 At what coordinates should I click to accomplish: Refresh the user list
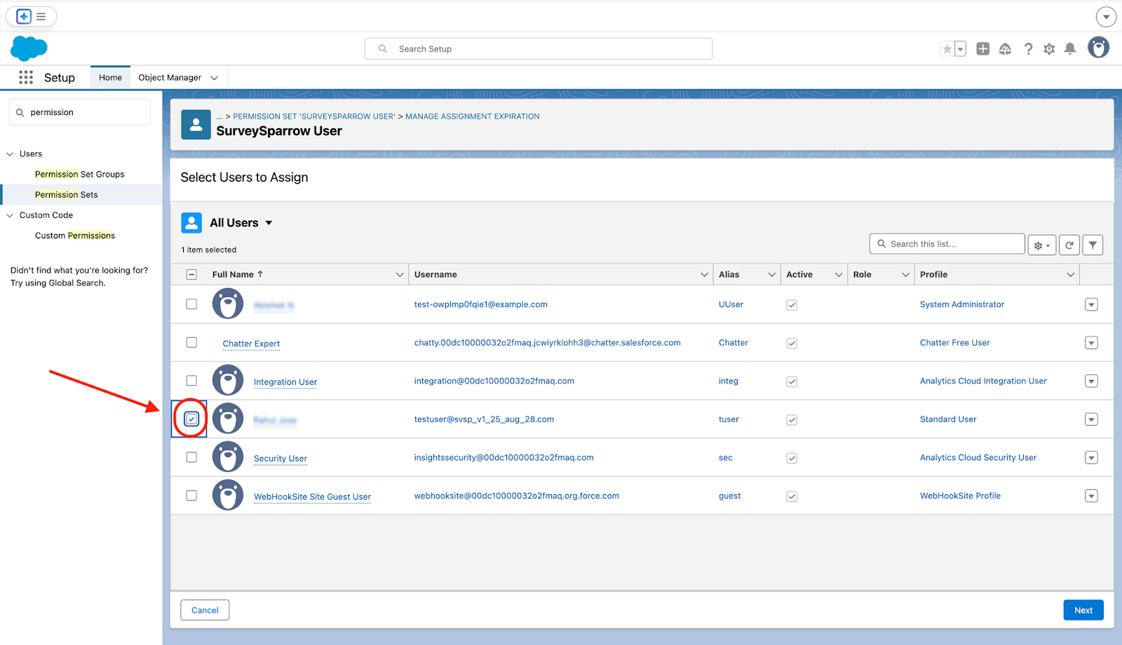click(1069, 245)
